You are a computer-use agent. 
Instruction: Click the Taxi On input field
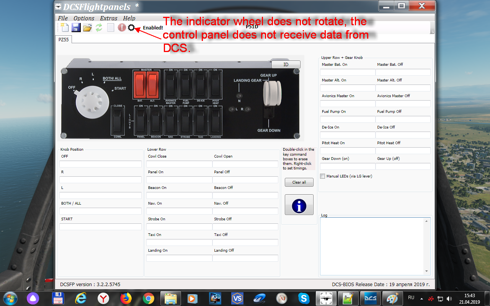[x=179, y=243]
